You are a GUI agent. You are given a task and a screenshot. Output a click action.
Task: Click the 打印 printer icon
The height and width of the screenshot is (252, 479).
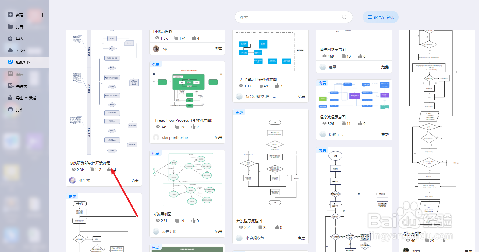coord(10,109)
